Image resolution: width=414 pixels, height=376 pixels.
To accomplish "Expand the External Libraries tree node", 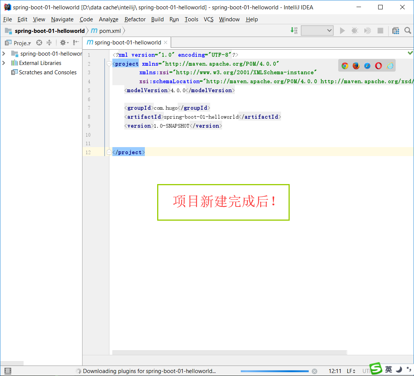I will click(x=4, y=63).
